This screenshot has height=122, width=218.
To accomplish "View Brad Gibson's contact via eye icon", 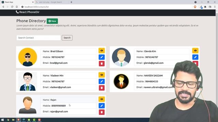I will click(x=102, y=50).
